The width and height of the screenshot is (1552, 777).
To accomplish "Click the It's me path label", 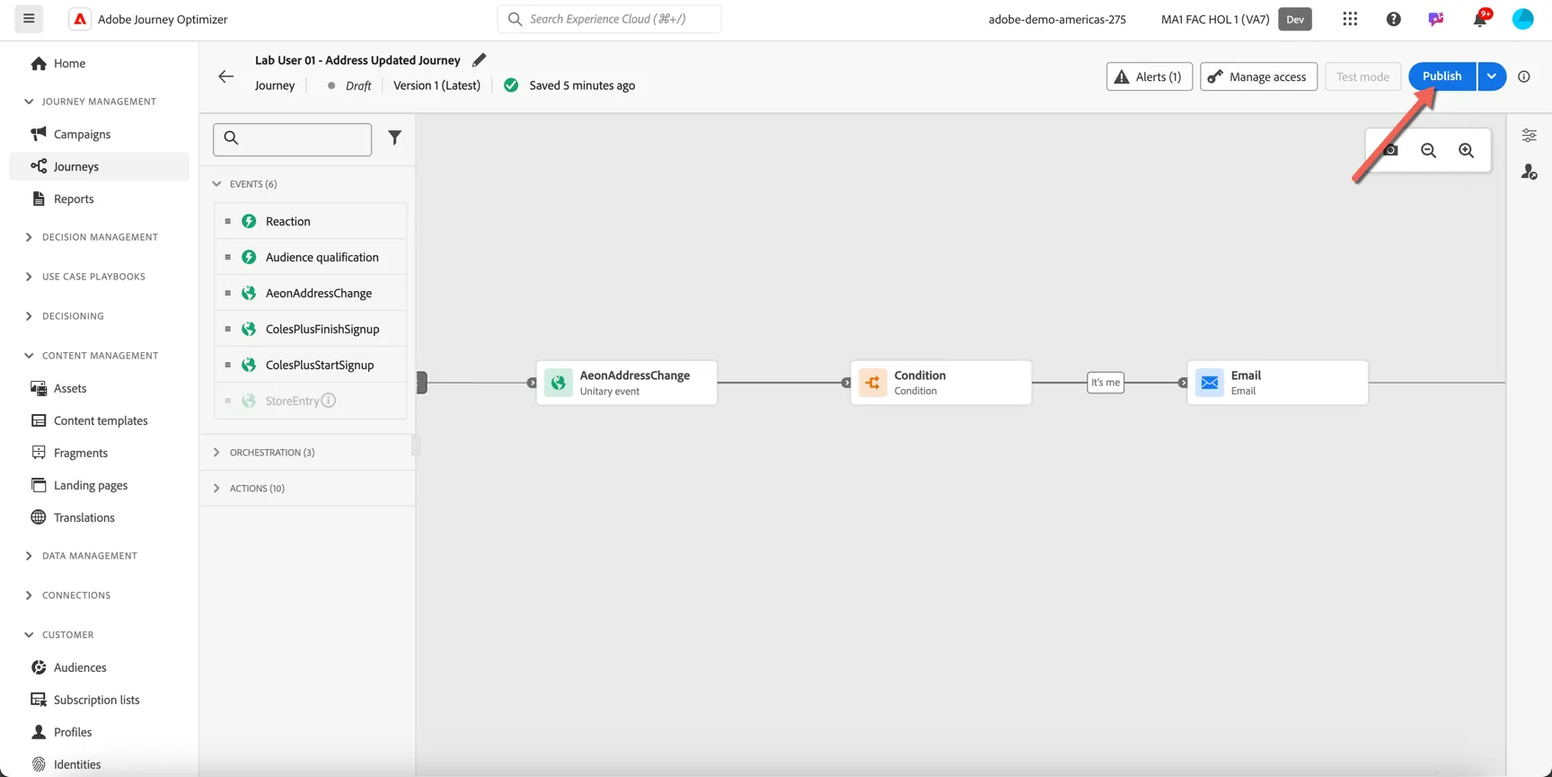I will (1106, 383).
